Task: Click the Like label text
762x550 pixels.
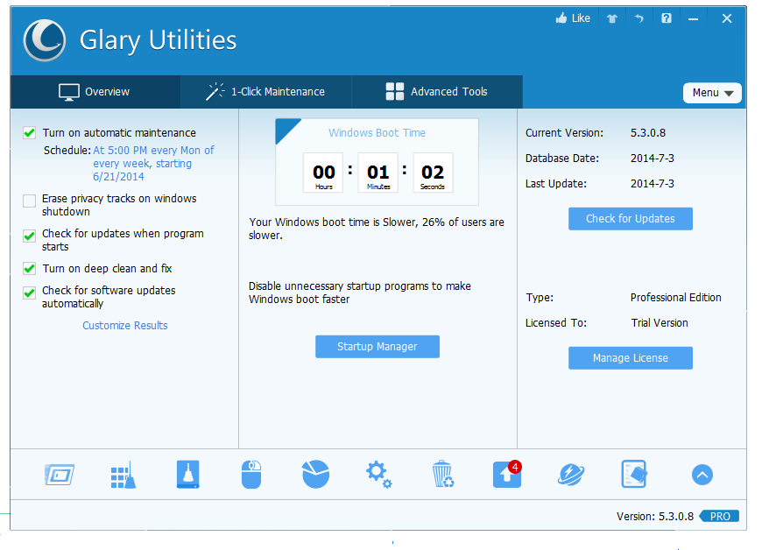Action: tap(581, 18)
